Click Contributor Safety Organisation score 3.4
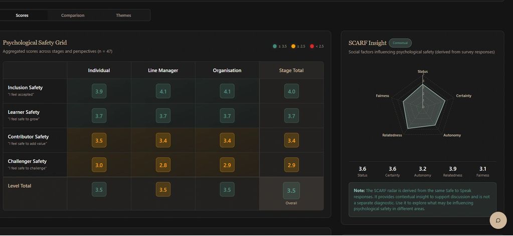The image size is (513, 236). (x=227, y=141)
